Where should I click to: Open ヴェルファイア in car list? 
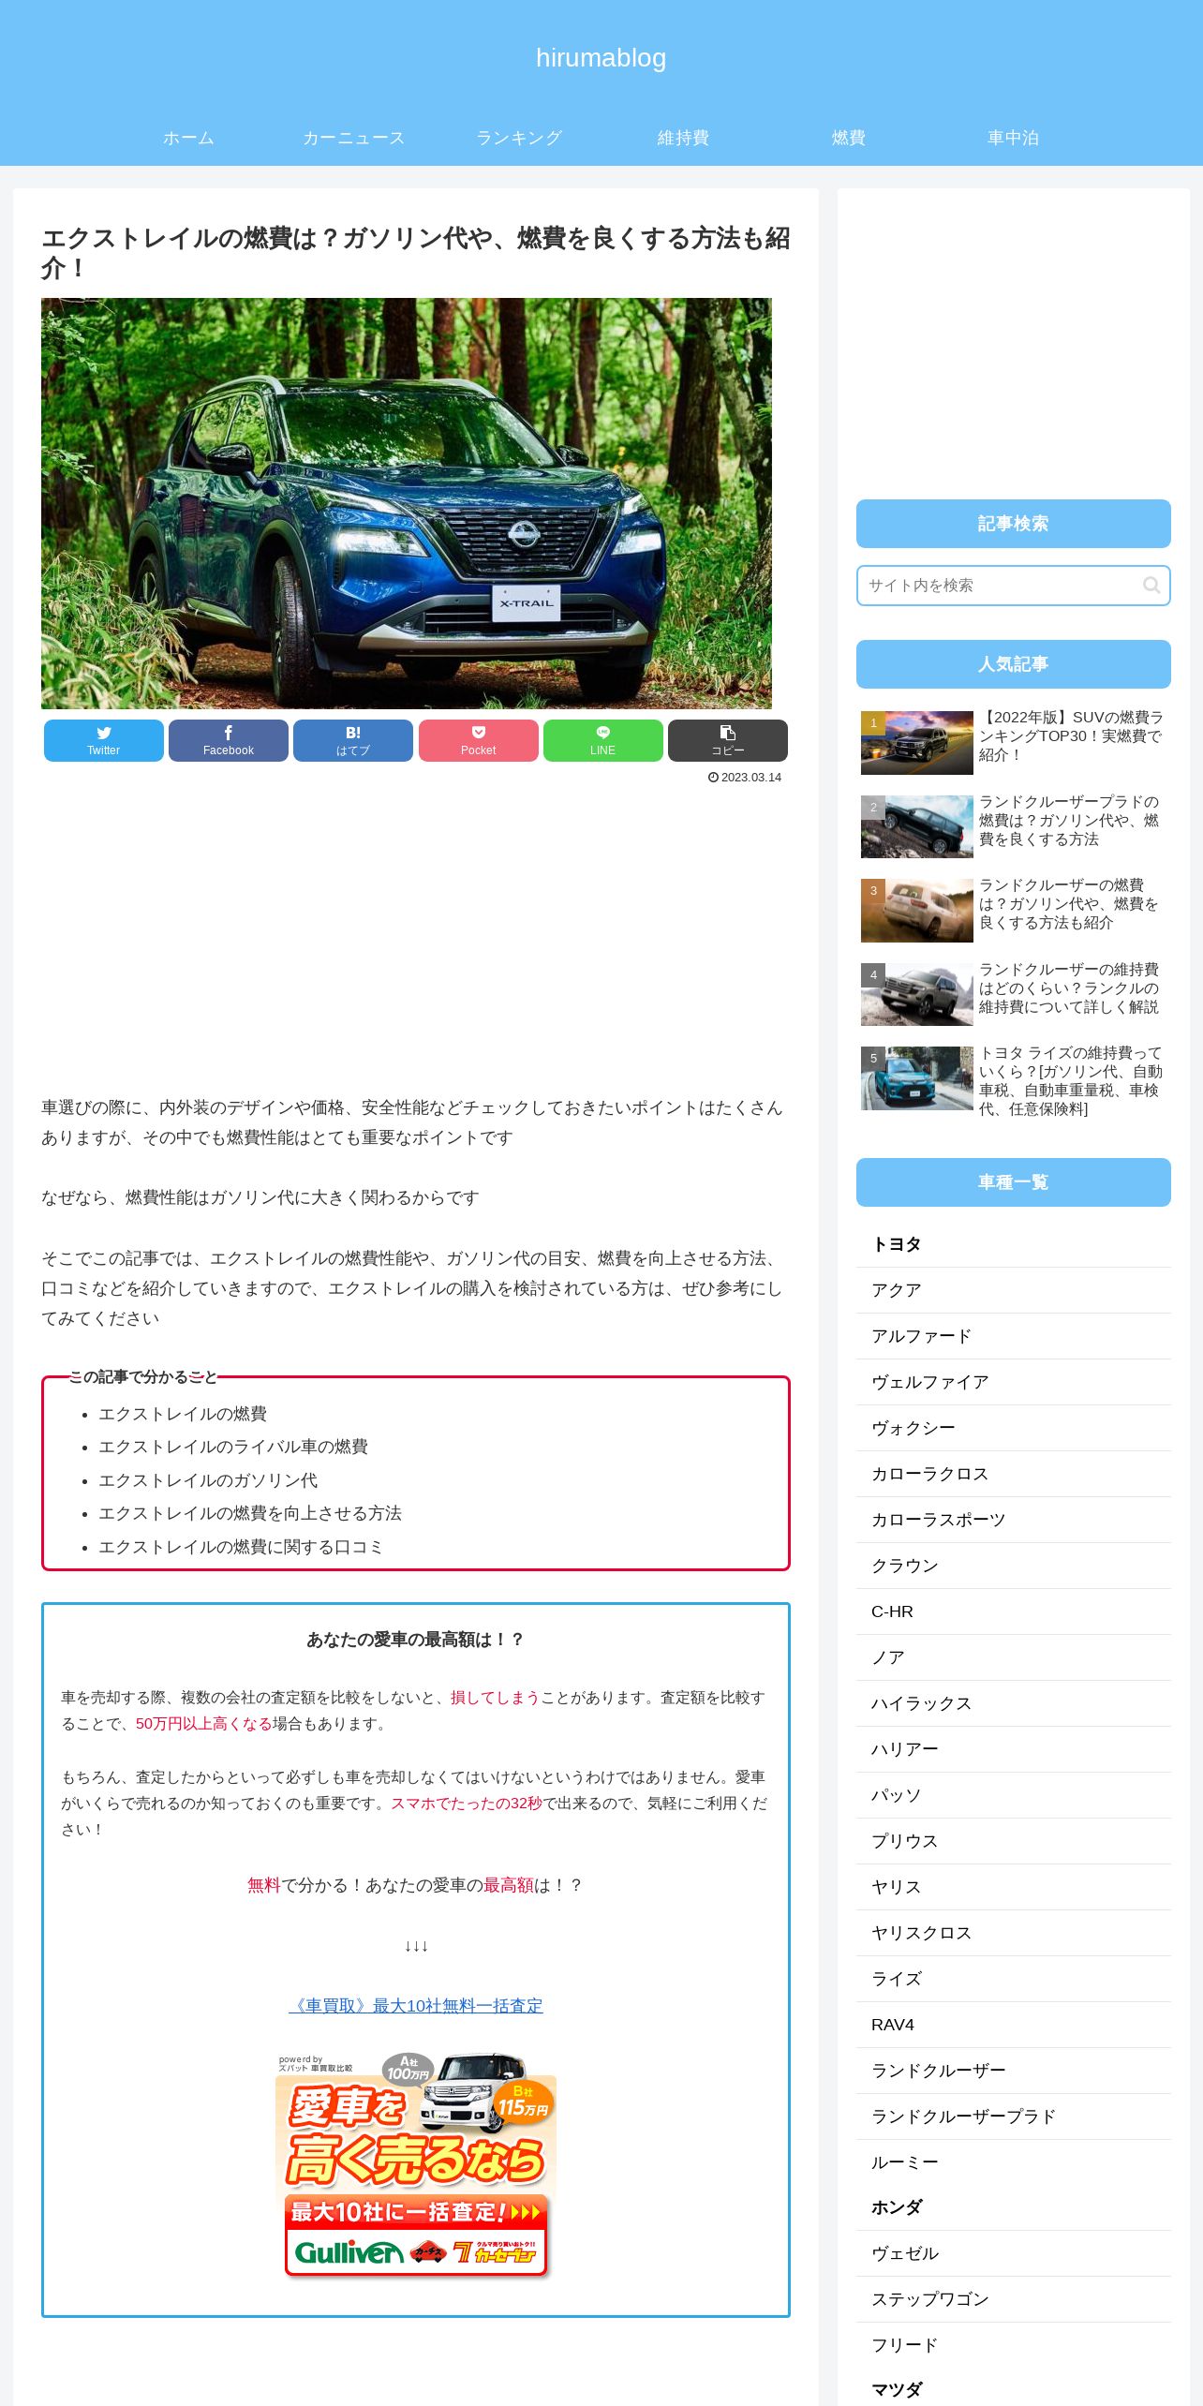[x=1013, y=1382]
